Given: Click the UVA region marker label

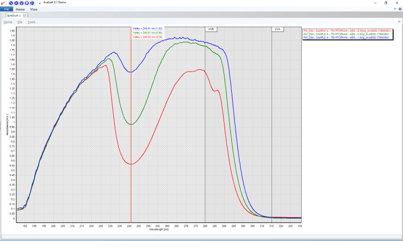Looking at the screenshot, I should (x=277, y=29).
